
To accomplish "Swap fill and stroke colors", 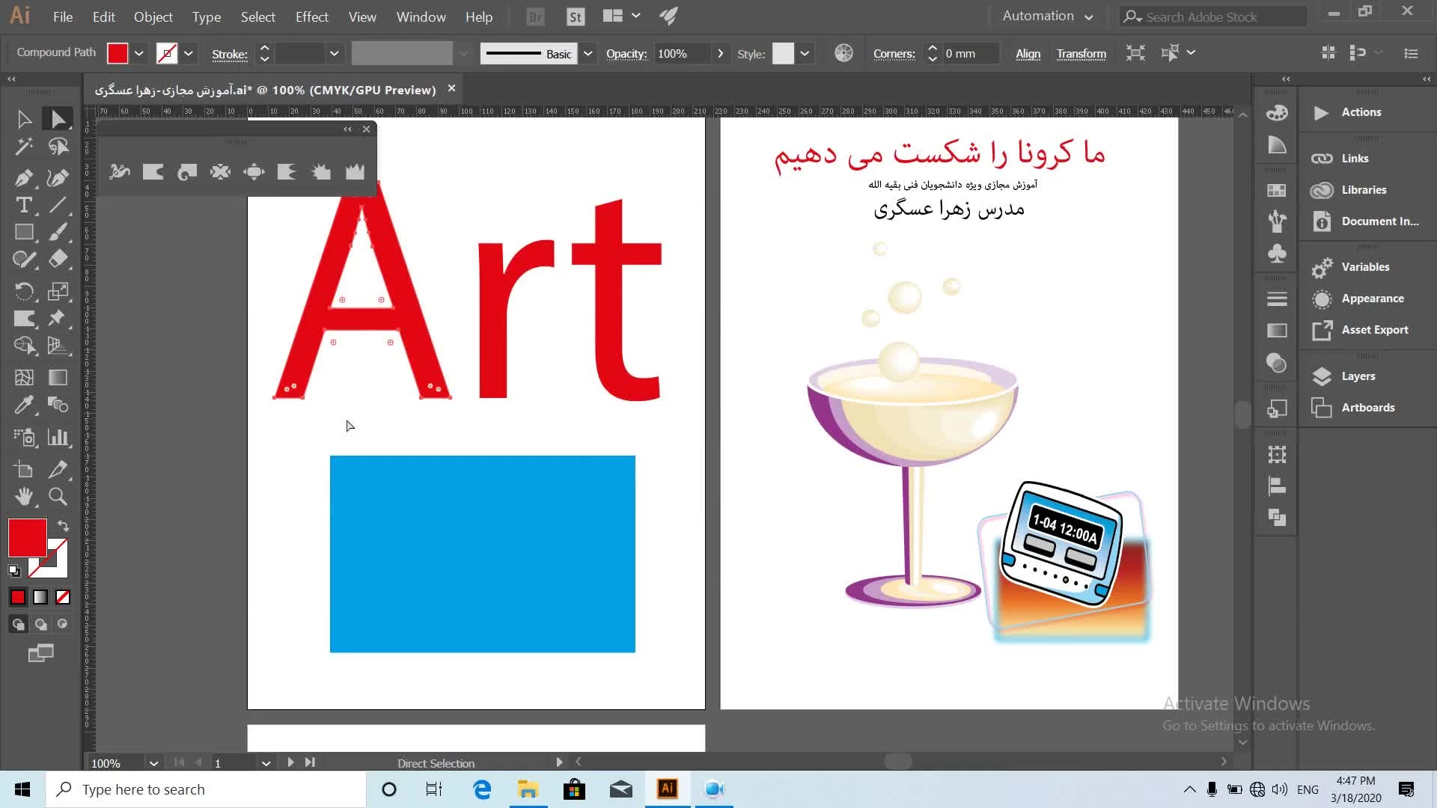I will pos(64,526).
